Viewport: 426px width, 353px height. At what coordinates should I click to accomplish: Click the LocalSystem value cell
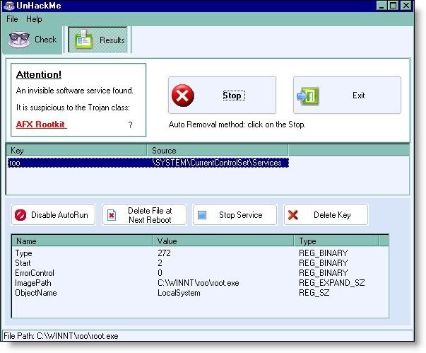(x=179, y=293)
